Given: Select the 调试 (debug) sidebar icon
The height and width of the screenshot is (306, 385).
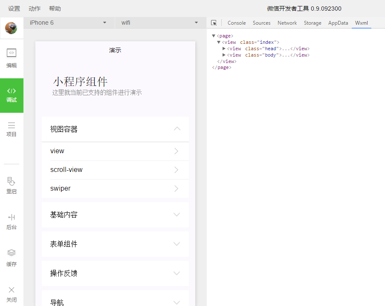Looking at the screenshot, I should tap(12, 95).
